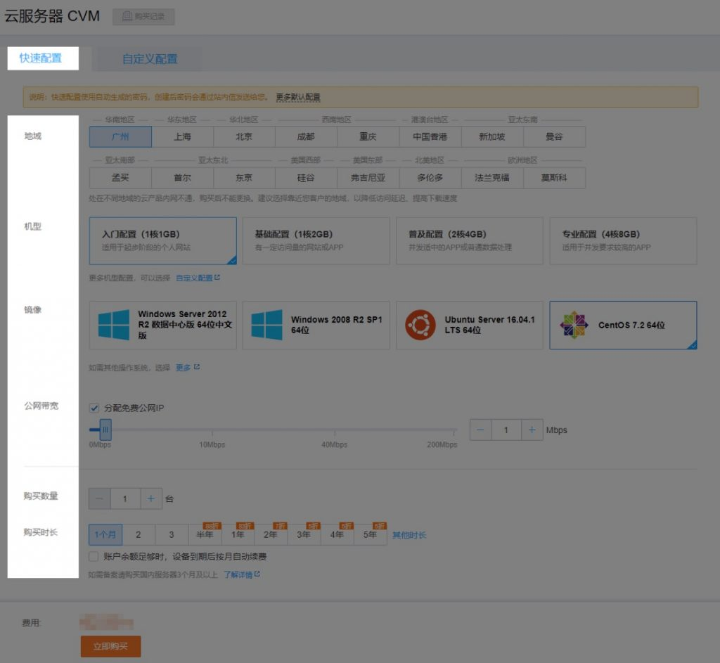The image size is (720, 663).
Task: Select 专业配置 (4核8GB) machine type
Action: click(623, 240)
